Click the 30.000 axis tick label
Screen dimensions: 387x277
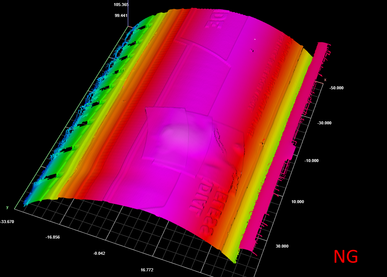pos(283,246)
